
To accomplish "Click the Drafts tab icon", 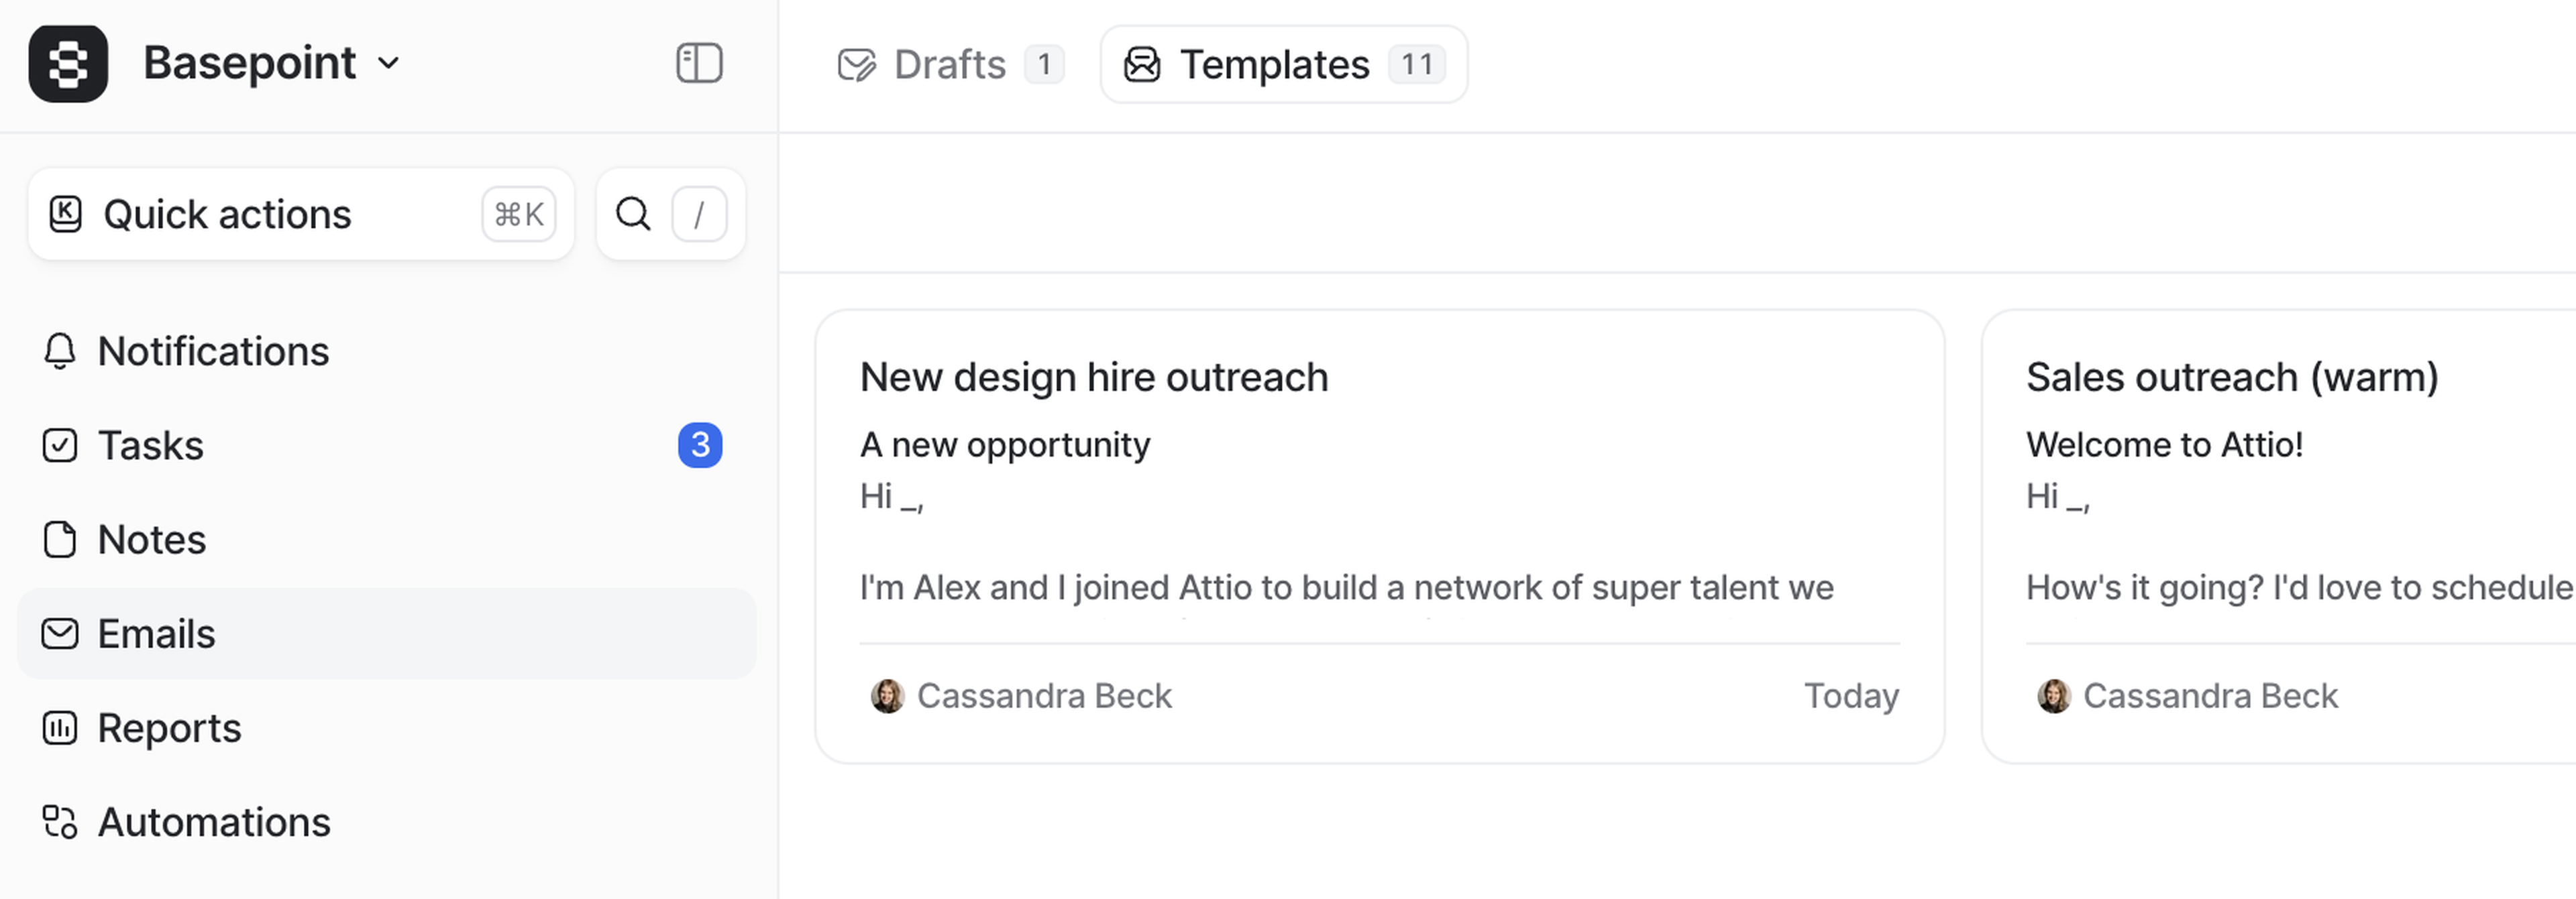I will click(856, 65).
